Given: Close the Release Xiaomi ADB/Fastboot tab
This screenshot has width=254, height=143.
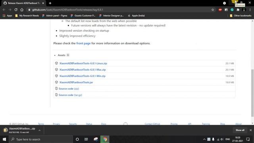Looking at the screenshot, I should tap(43, 3).
